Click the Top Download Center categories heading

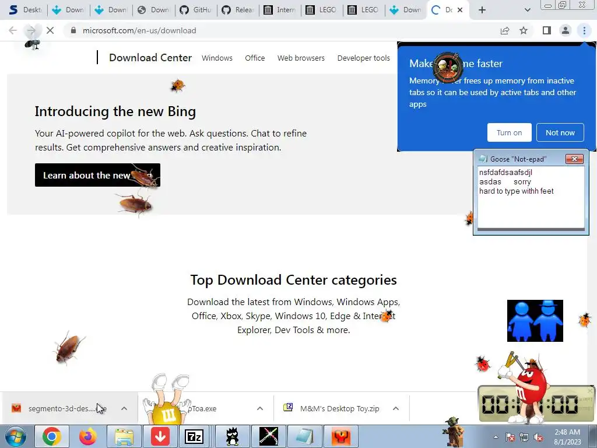(294, 280)
